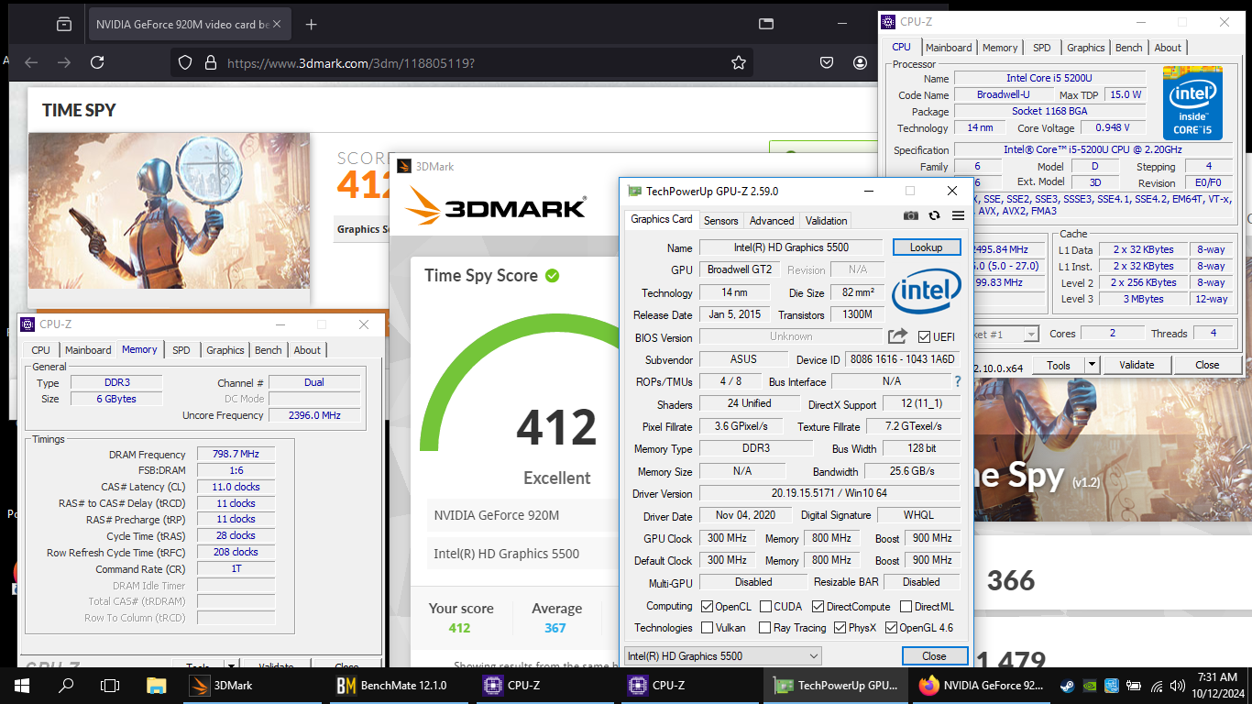Switch to the Advanced tab in GPU-Z

(x=772, y=221)
